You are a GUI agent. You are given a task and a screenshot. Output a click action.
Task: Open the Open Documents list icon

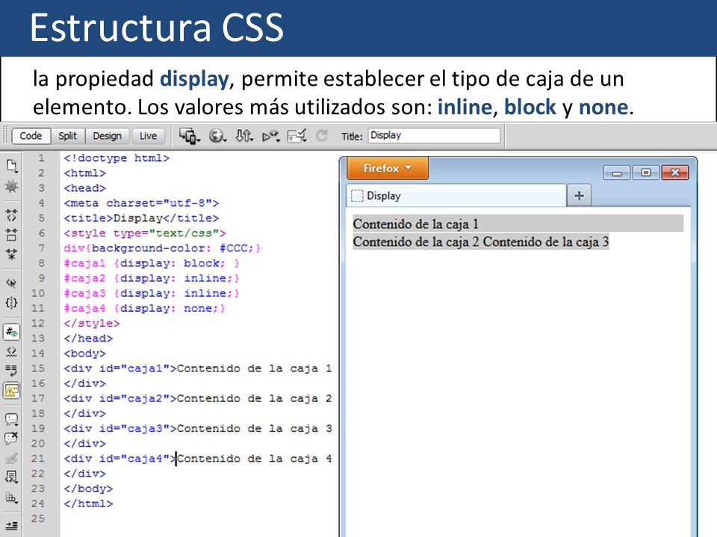pos(11,166)
